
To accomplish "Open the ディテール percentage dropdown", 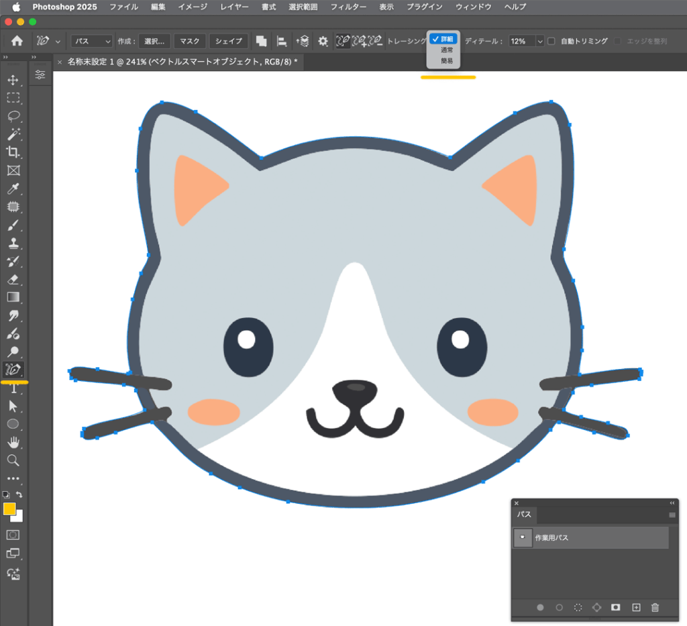I will point(540,42).
